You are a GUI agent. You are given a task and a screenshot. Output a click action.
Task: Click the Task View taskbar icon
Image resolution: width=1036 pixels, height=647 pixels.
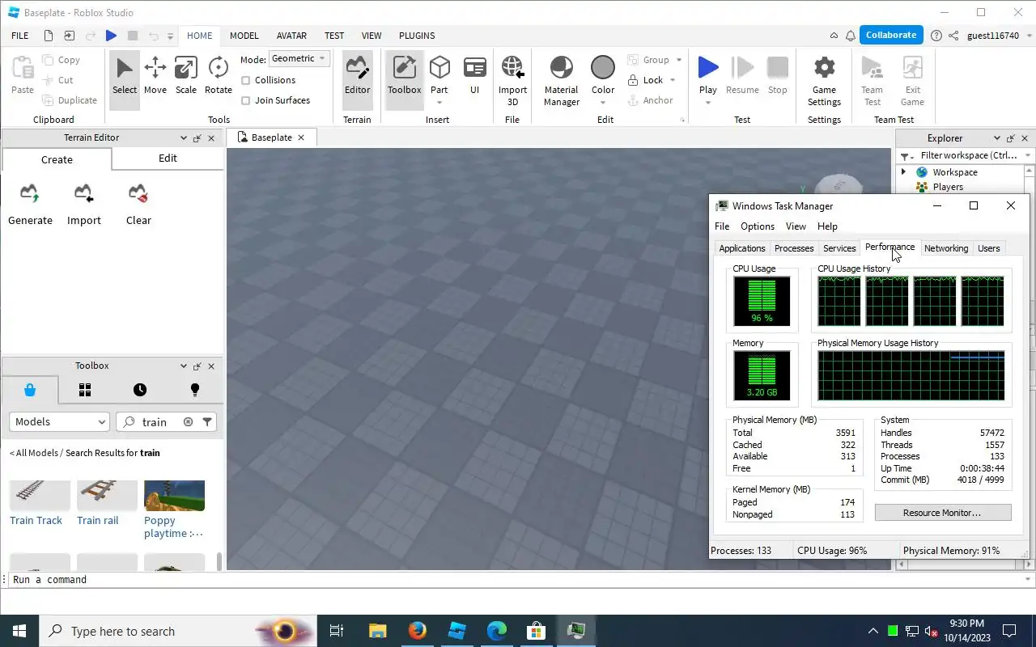coord(337,631)
